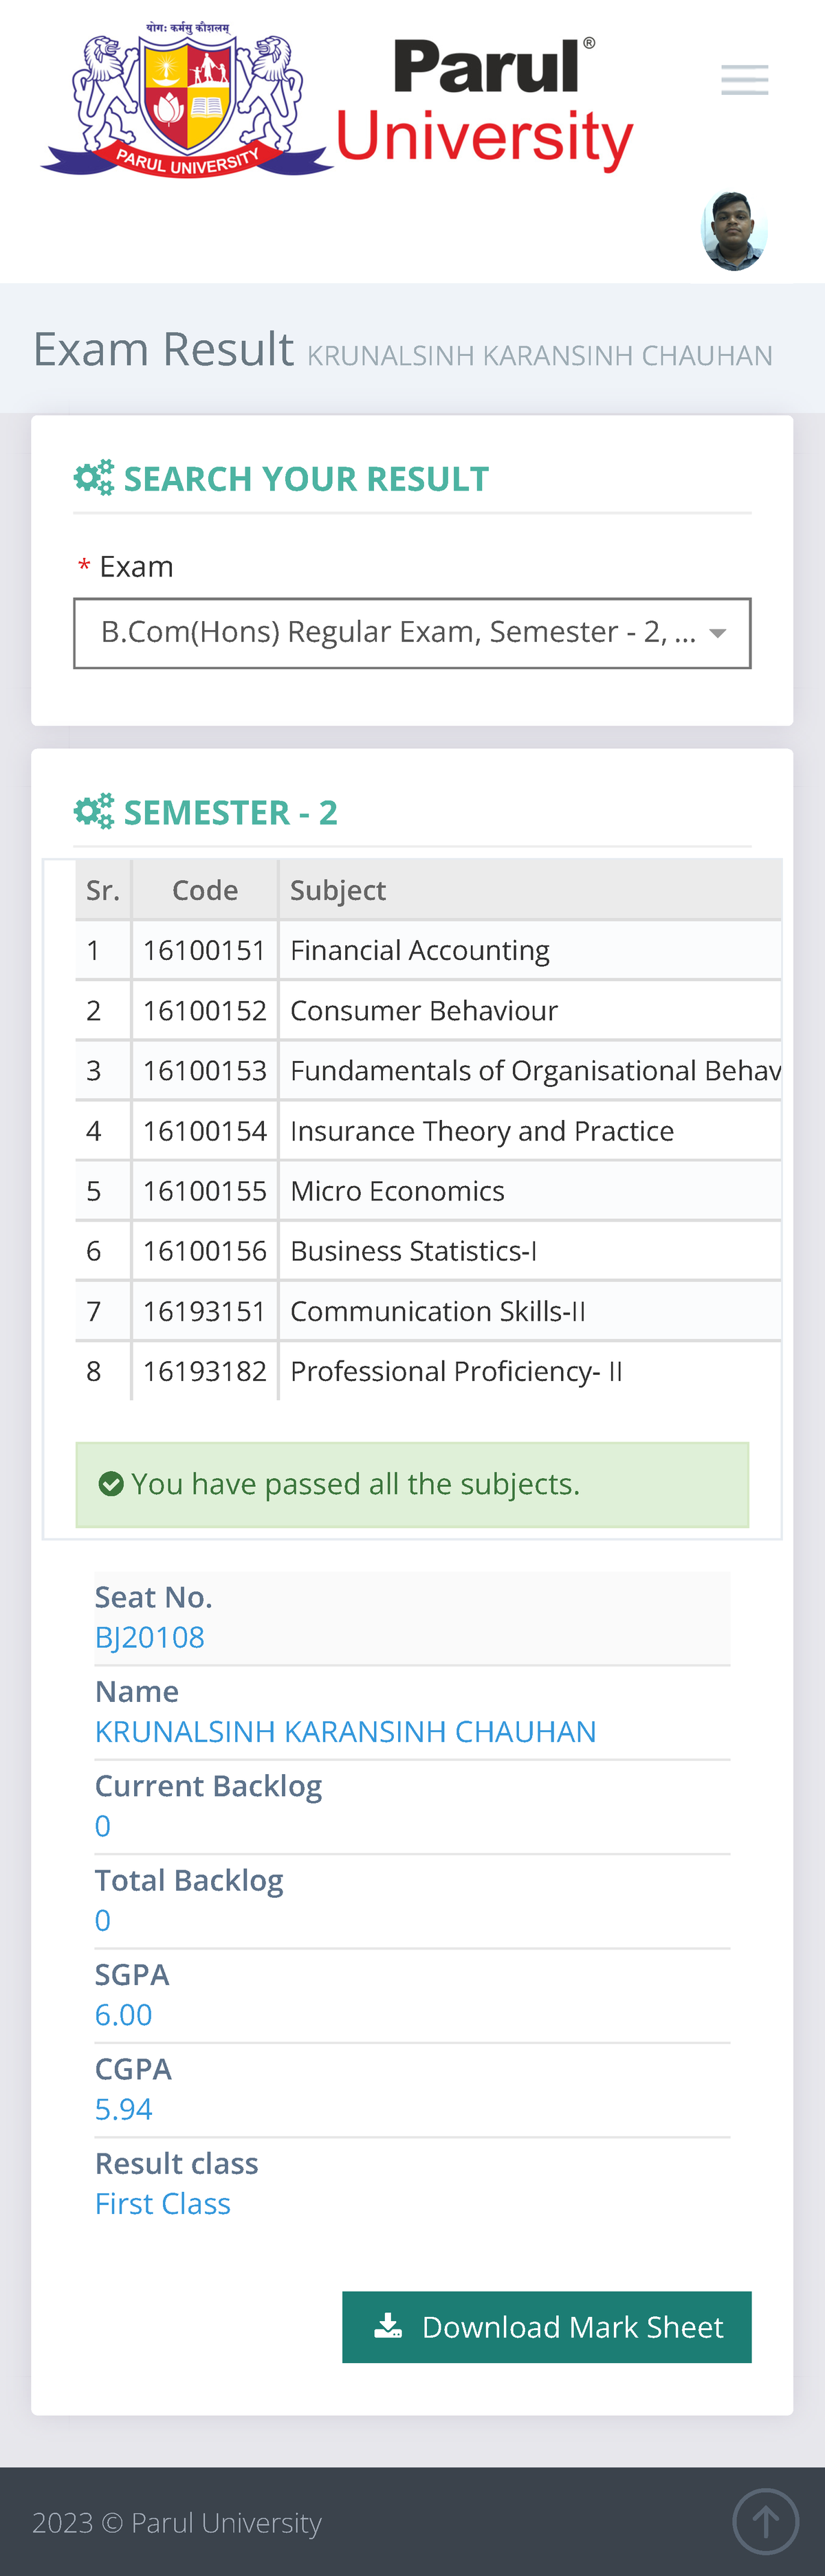Open the hamburger navigation menu
Screen dimensions: 825x2576
pyautogui.click(x=745, y=80)
